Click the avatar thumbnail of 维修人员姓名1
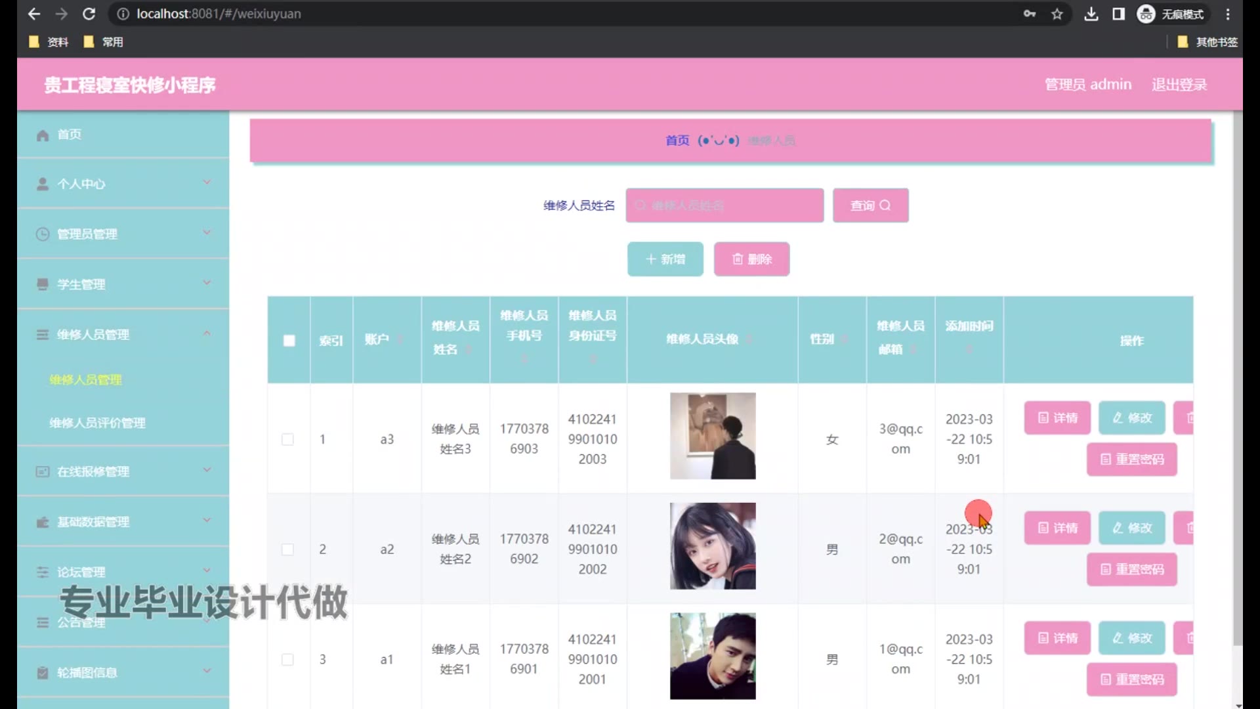The image size is (1260, 709). pos(713,656)
